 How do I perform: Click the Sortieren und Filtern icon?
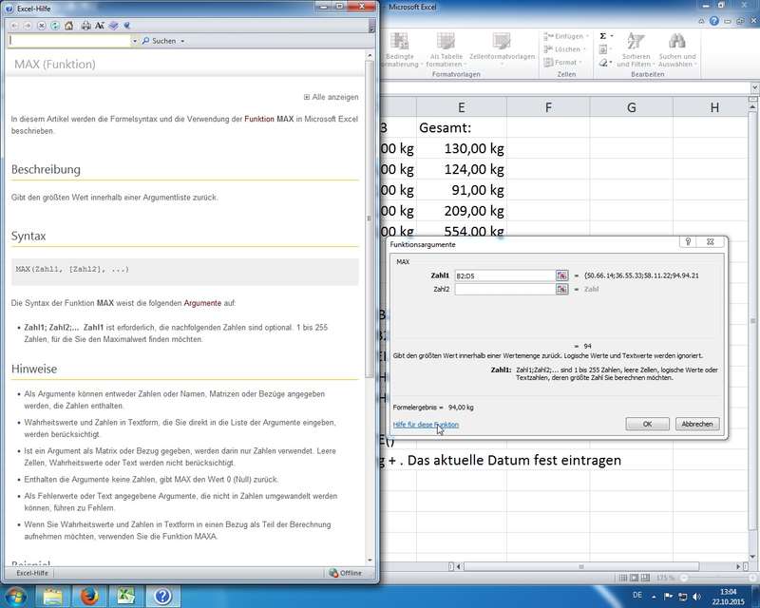tap(636, 42)
